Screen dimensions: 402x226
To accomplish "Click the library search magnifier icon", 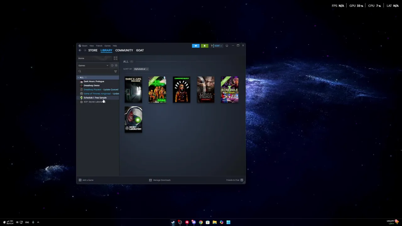I will point(80,71).
